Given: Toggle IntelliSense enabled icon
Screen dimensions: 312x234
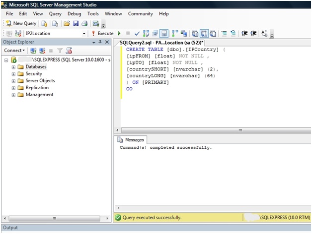Looking at the screenshot, I should click(x=164, y=33).
